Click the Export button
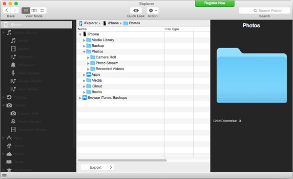The image size is (293, 179). (x=97, y=167)
